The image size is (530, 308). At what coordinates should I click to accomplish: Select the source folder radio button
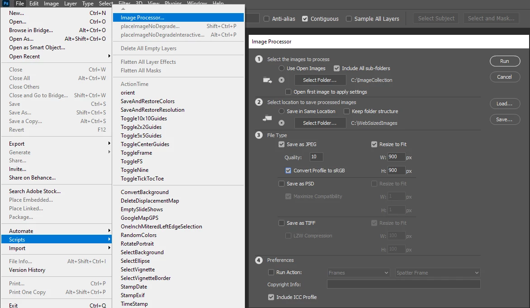click(x=282, y=80)
